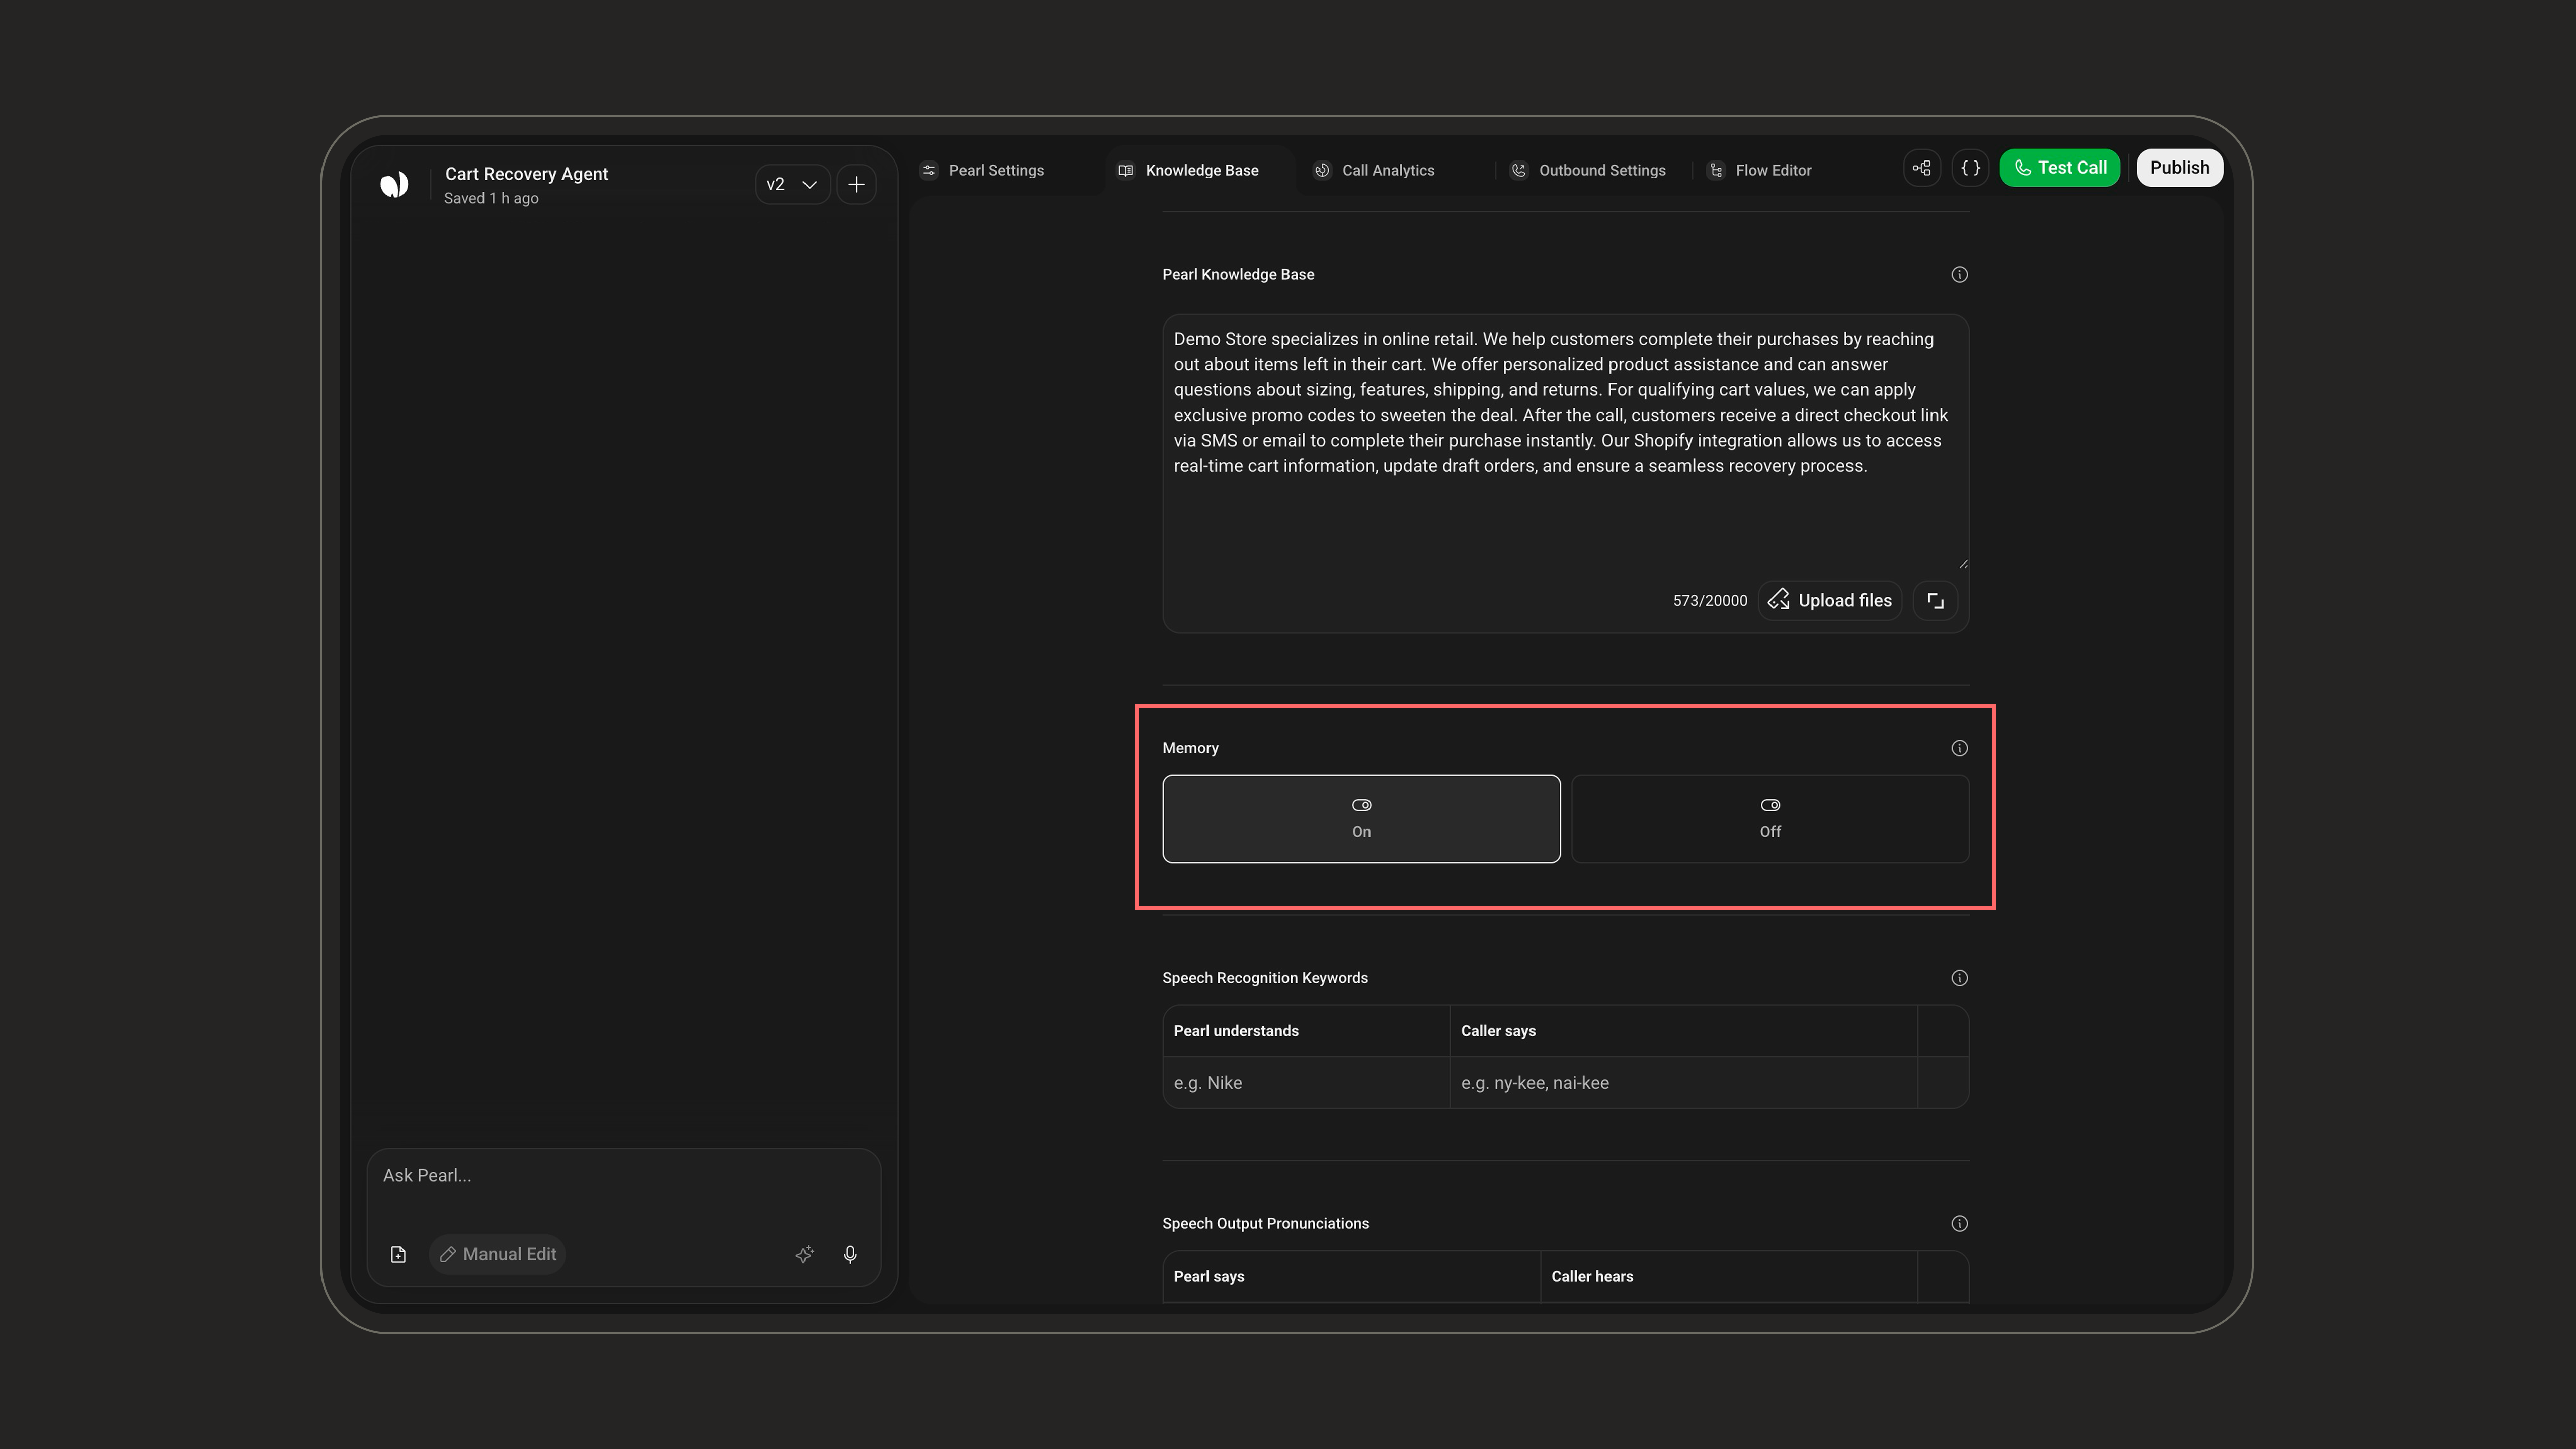This screenshot has width=2576, height=1449.
Task: Click the plus icon next to version
Action: tap(856, 185)
